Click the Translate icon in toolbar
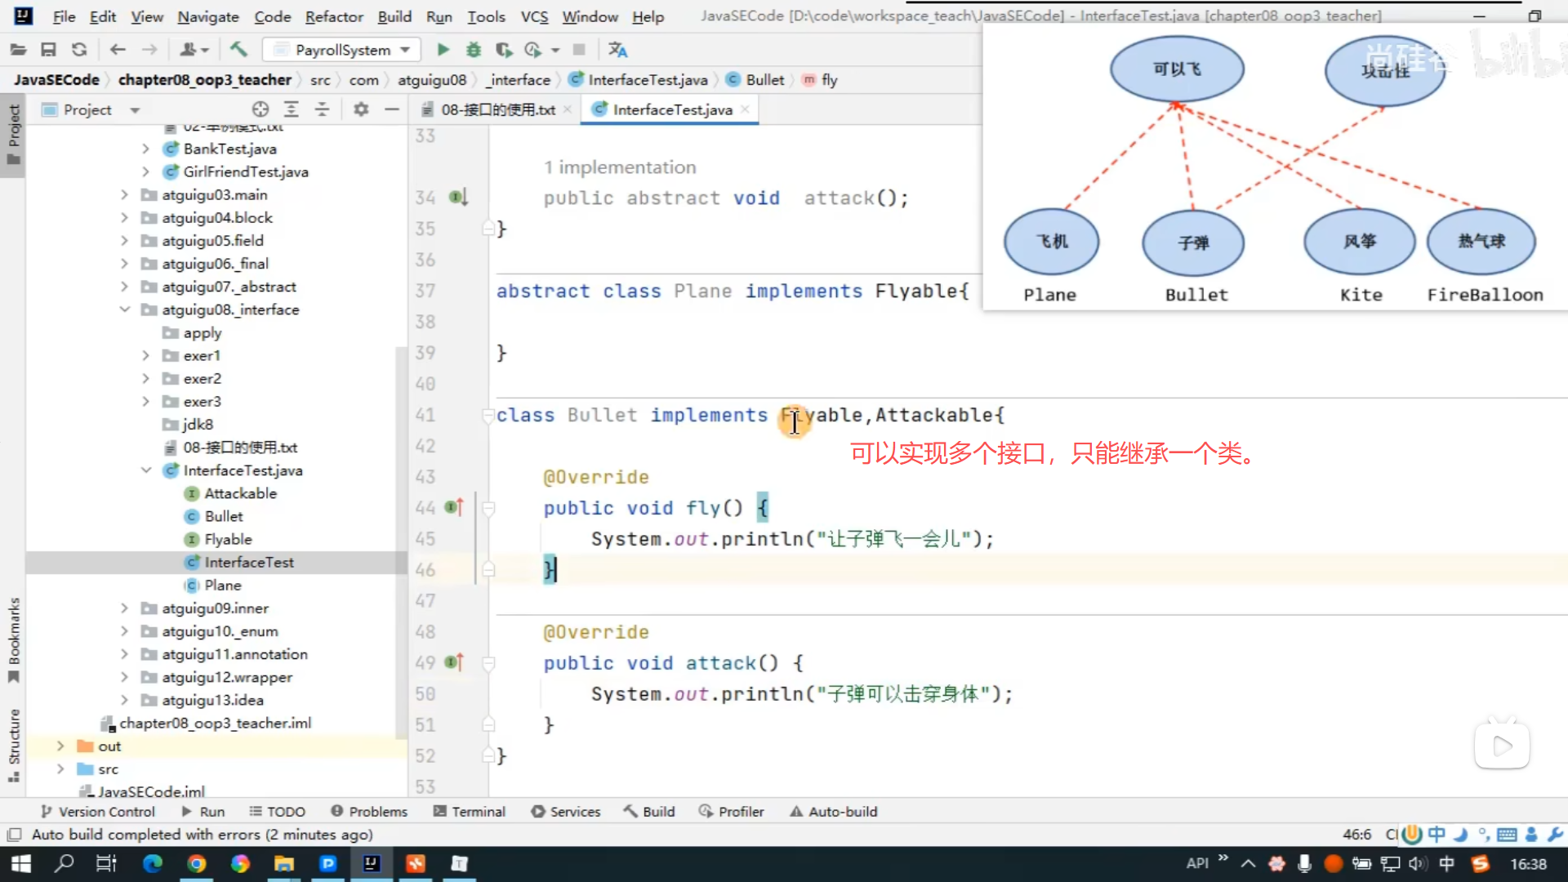The image size is (1568, 882). tap(618, 50)
